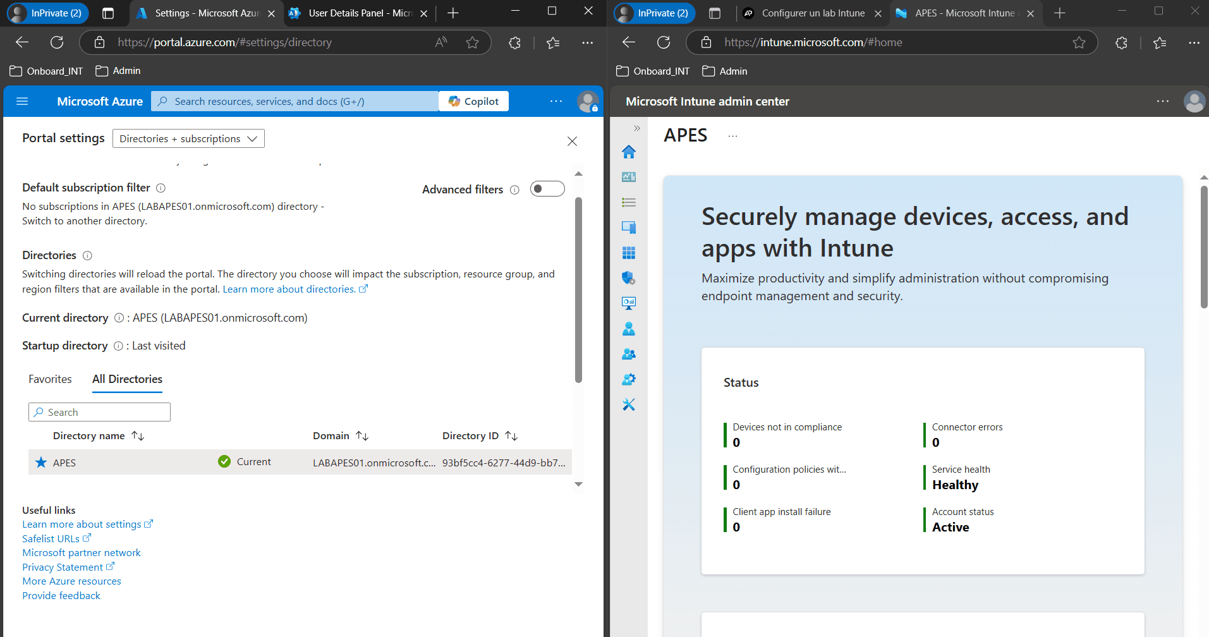Switch to Configurer un lab Intune tab
1209x637 pixels.
812,13
